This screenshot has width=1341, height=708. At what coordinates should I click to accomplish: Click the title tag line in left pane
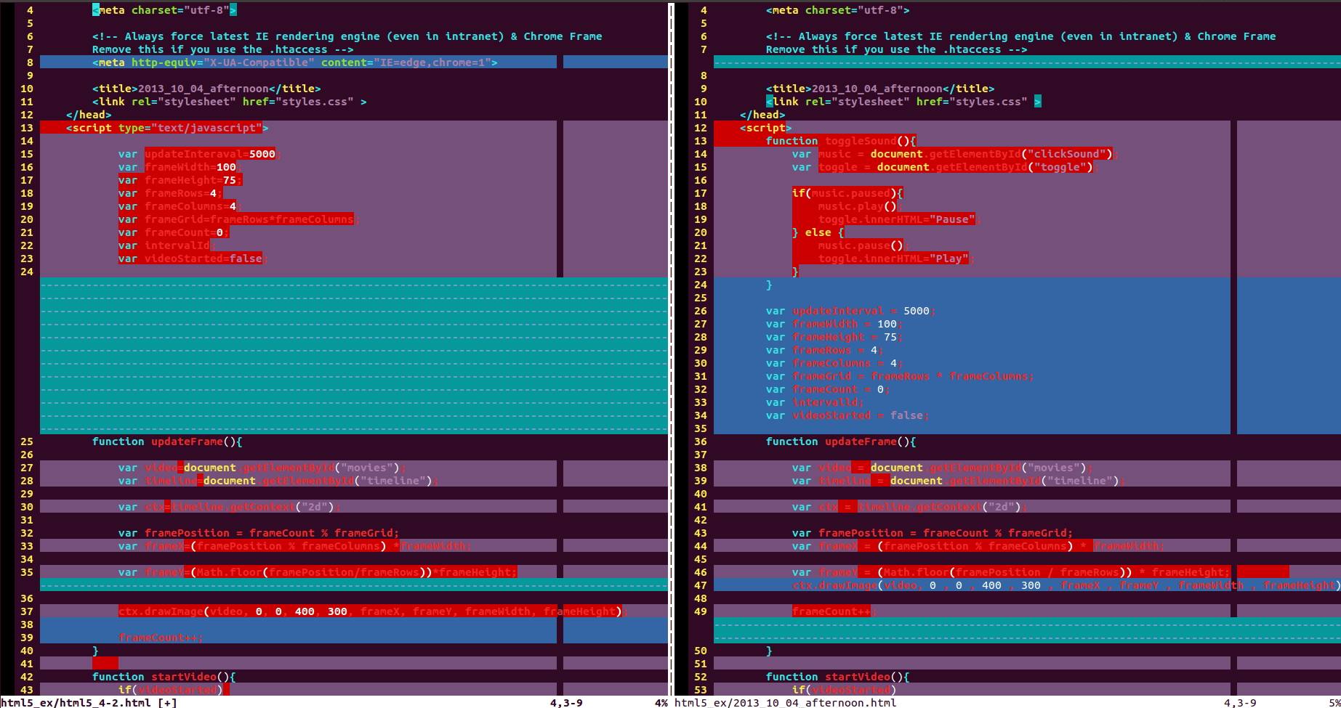[206, 89]
